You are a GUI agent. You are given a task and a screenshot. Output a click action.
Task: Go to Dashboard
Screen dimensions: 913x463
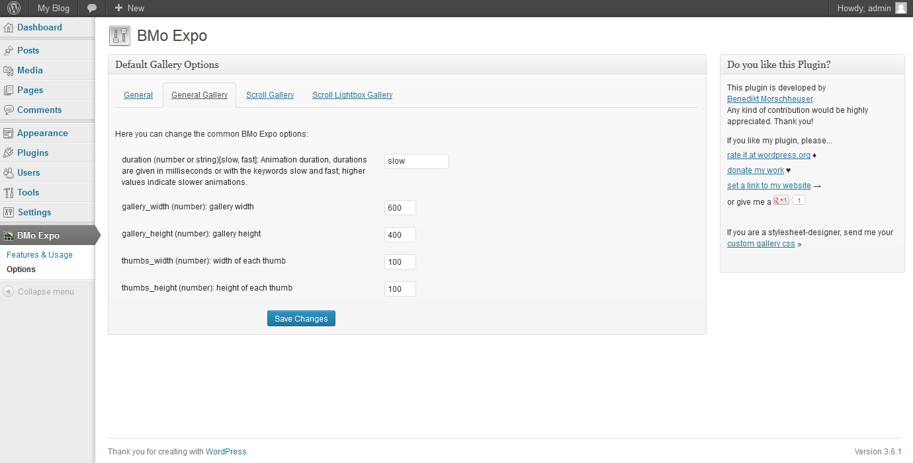(40, 28)
